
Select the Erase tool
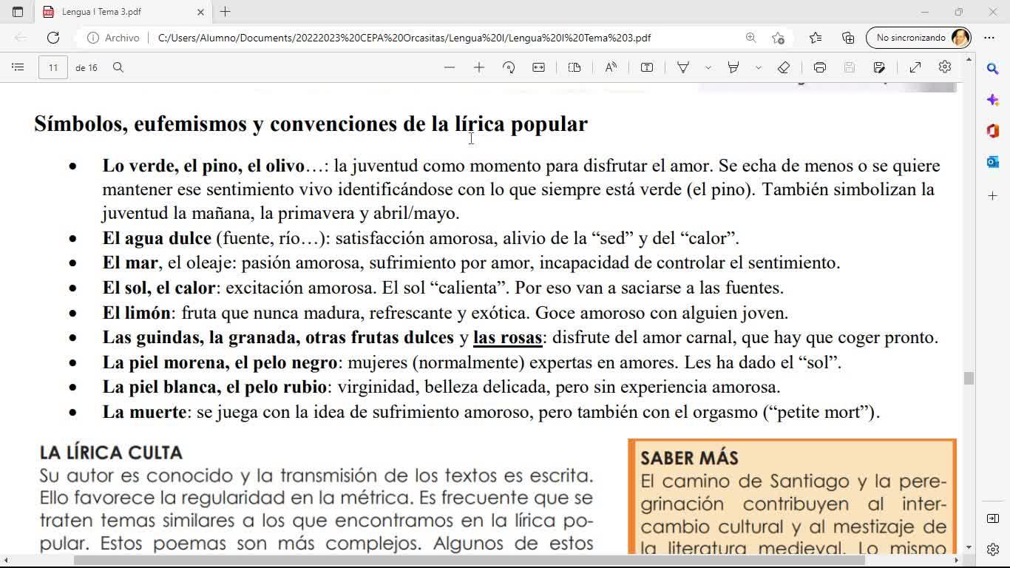click(784, 67)
